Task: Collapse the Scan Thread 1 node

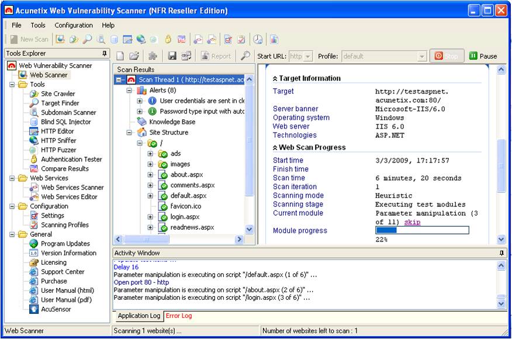Action: tap(119, 79)
